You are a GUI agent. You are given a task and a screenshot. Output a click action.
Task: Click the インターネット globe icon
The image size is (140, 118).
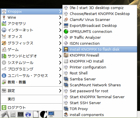[x=4, y=30]
